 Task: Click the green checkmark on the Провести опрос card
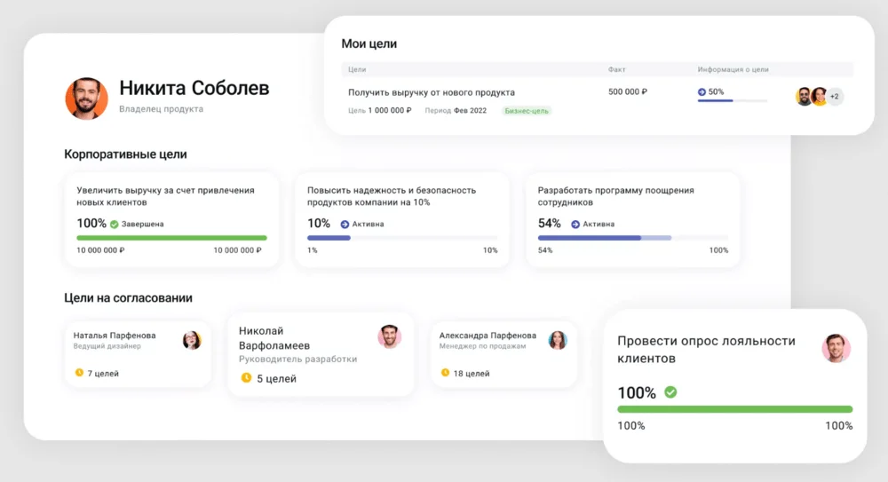670,392
